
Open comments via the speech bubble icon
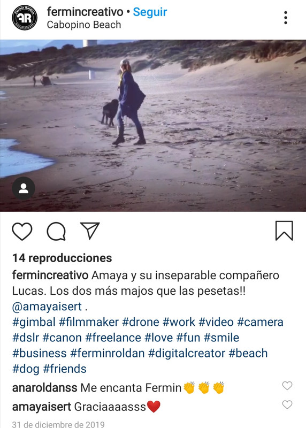click(56, 231)
